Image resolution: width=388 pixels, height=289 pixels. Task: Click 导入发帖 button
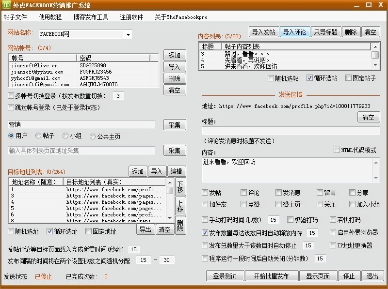[x=264, y=32]
